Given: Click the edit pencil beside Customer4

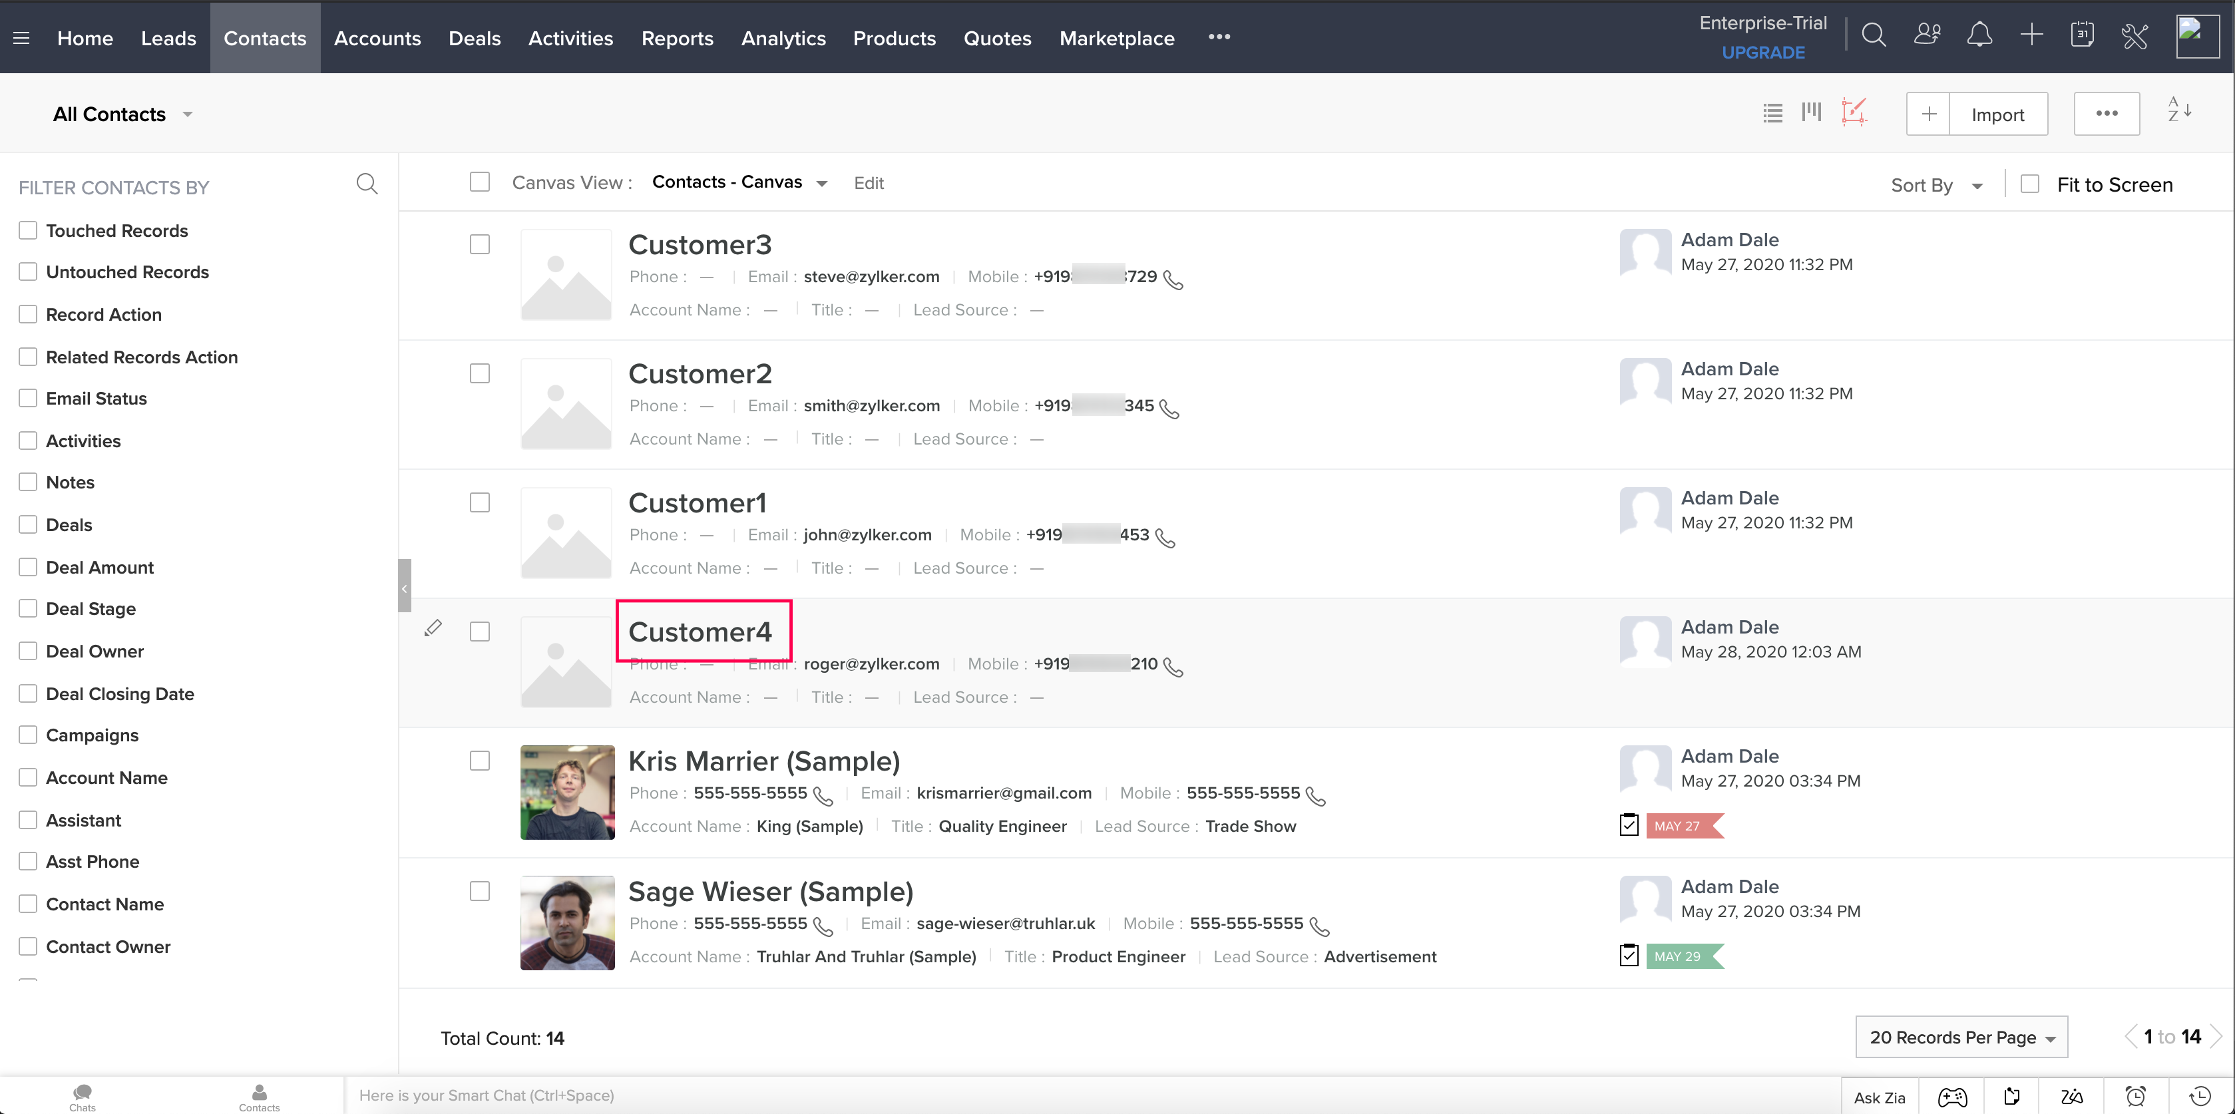Looking at the screenshot, I should [433, 628].
